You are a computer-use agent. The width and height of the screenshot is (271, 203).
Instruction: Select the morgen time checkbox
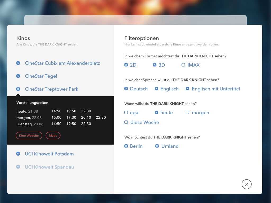(x=188, y=113)
